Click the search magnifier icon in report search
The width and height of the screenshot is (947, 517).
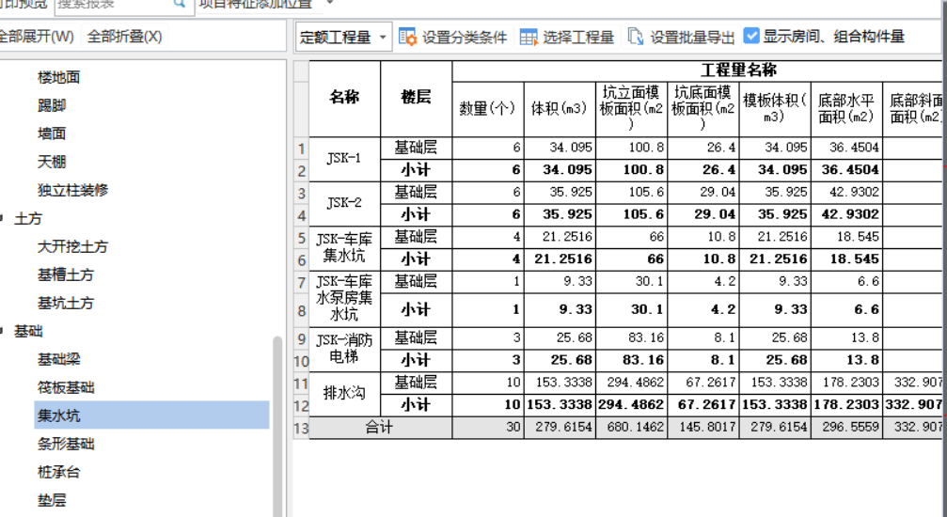click(x=180, y=4)
